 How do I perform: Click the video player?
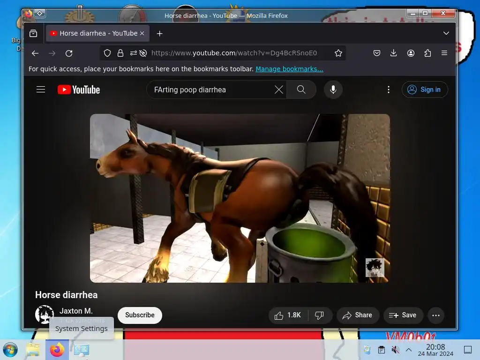240,198
